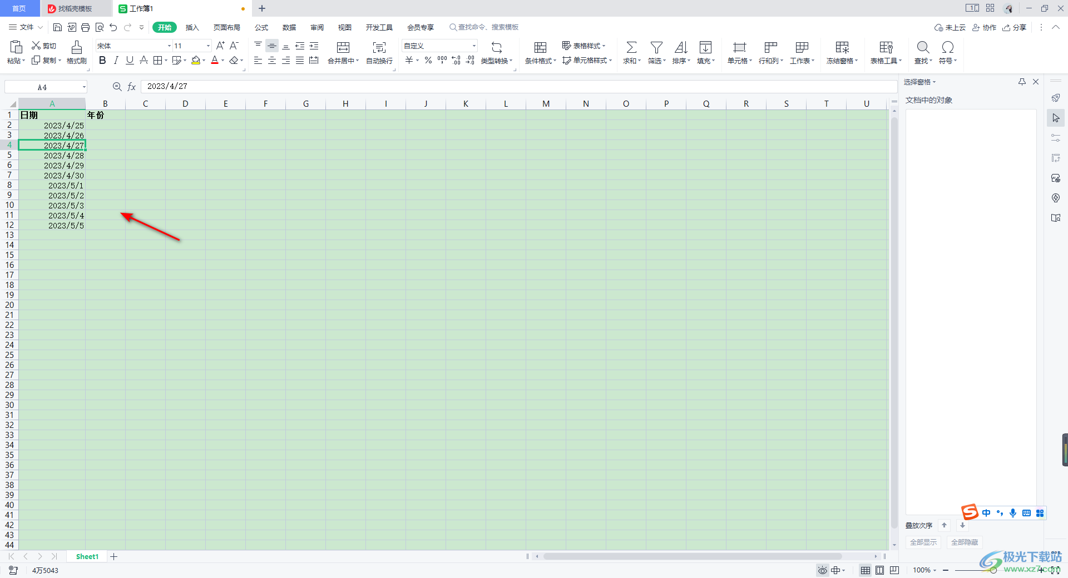Open the font size dropdown
1068x578 pixels.
[208, 46]
